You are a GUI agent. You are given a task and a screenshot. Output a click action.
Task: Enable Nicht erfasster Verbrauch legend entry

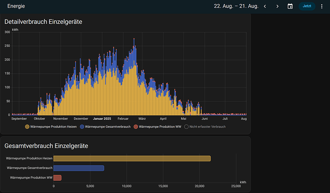pyautogui.click(x=207, y=127)
